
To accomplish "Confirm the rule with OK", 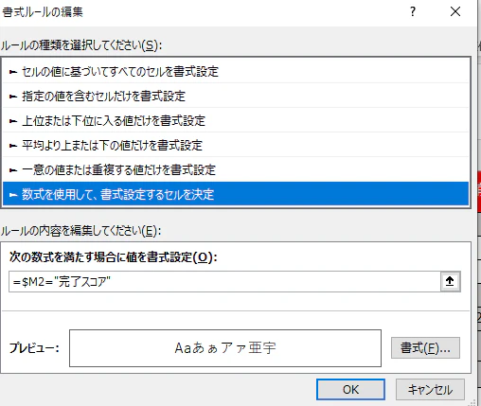I will click(x=350, y=389).
